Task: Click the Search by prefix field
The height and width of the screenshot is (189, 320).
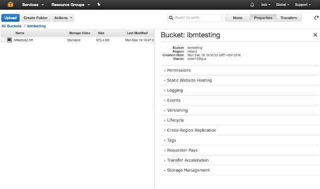Action: coord(195,18)
